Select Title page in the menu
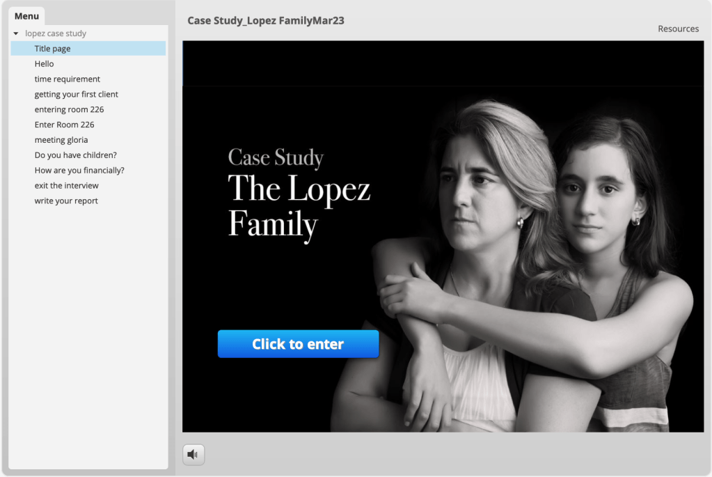 (x=52, y=49)
